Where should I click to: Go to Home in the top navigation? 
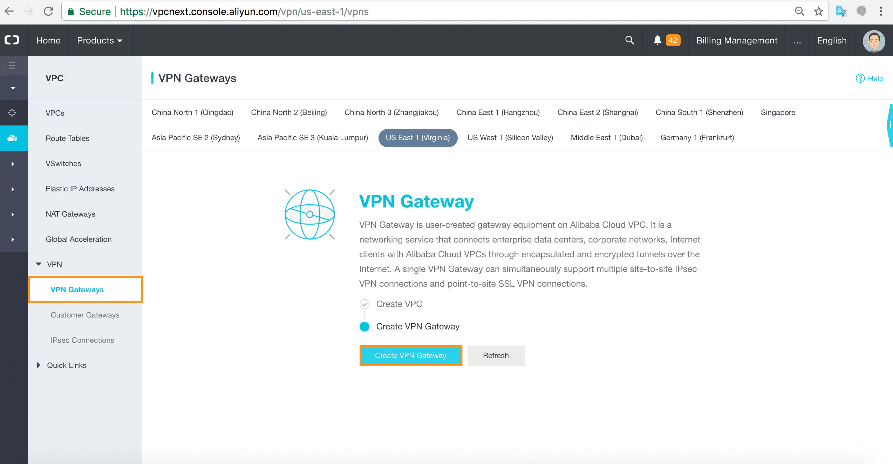click(x=48, y=40)
